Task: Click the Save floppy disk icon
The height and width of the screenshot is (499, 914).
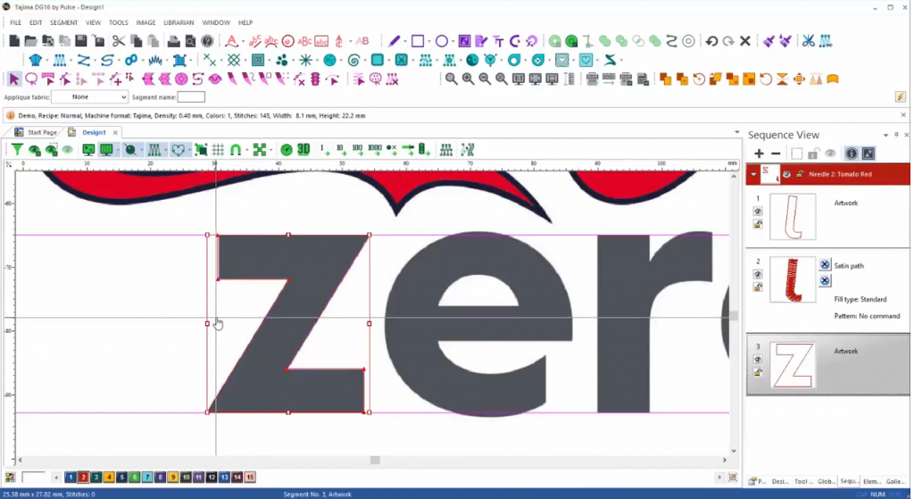Action: click(81, 41)
